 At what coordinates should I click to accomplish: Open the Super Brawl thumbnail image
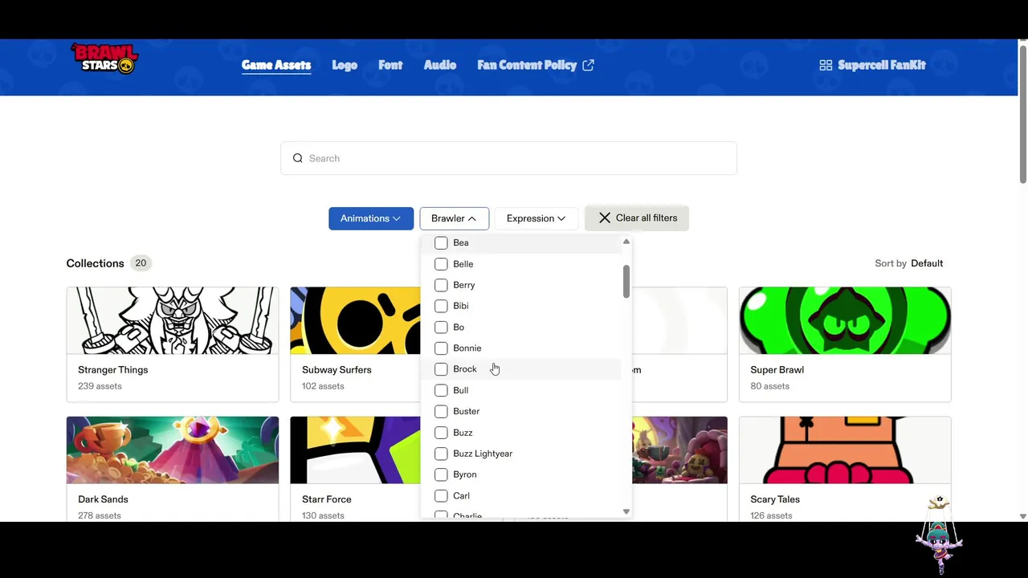(x=845, y=320)
